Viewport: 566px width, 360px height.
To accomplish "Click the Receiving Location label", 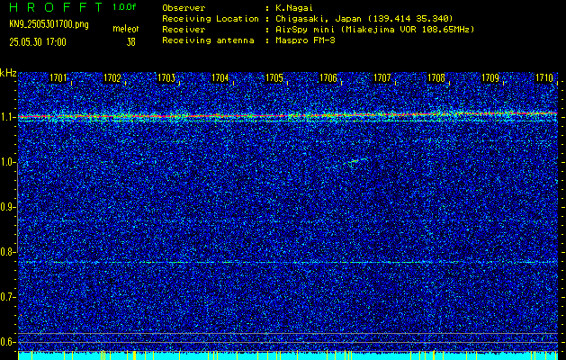I will pos(211,18).
